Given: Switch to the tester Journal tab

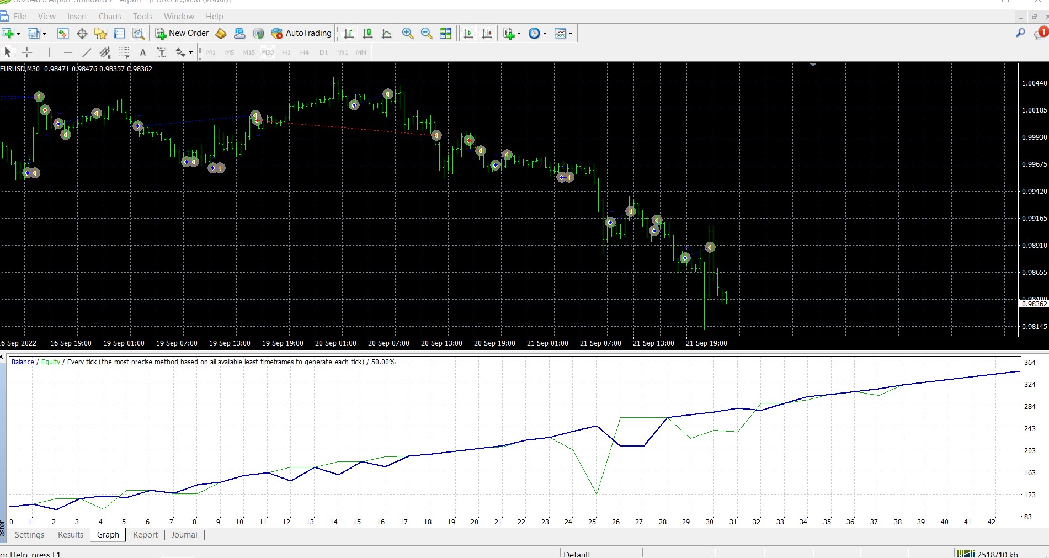Looking at the screenshot, I should (184, 535).
